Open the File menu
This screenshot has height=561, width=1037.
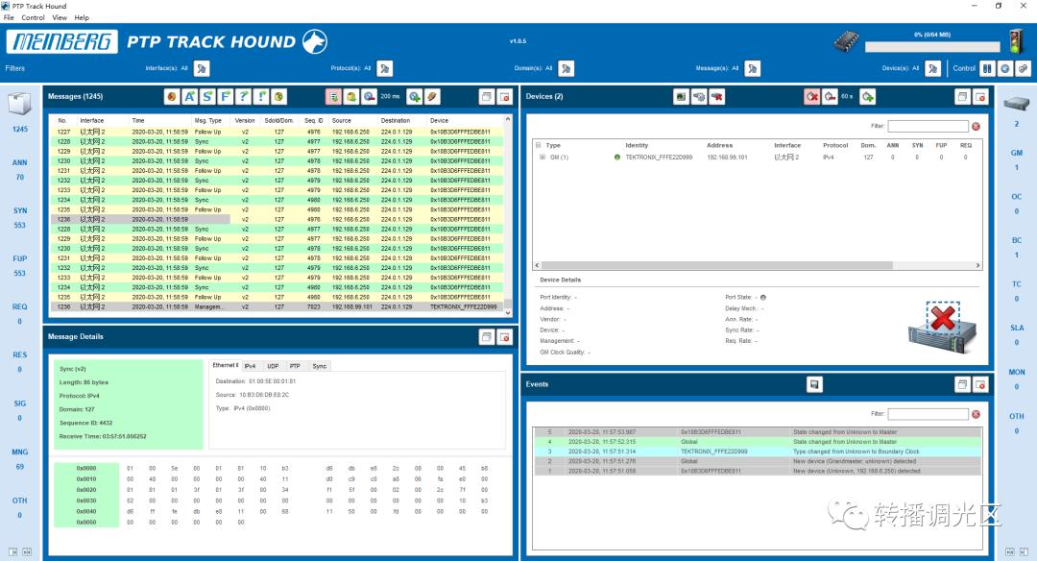coord(9,17)
